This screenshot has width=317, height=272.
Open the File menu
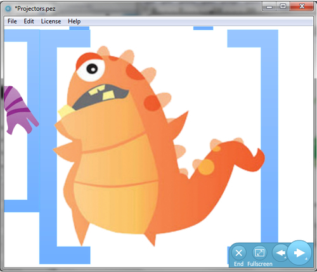point(12,22)
